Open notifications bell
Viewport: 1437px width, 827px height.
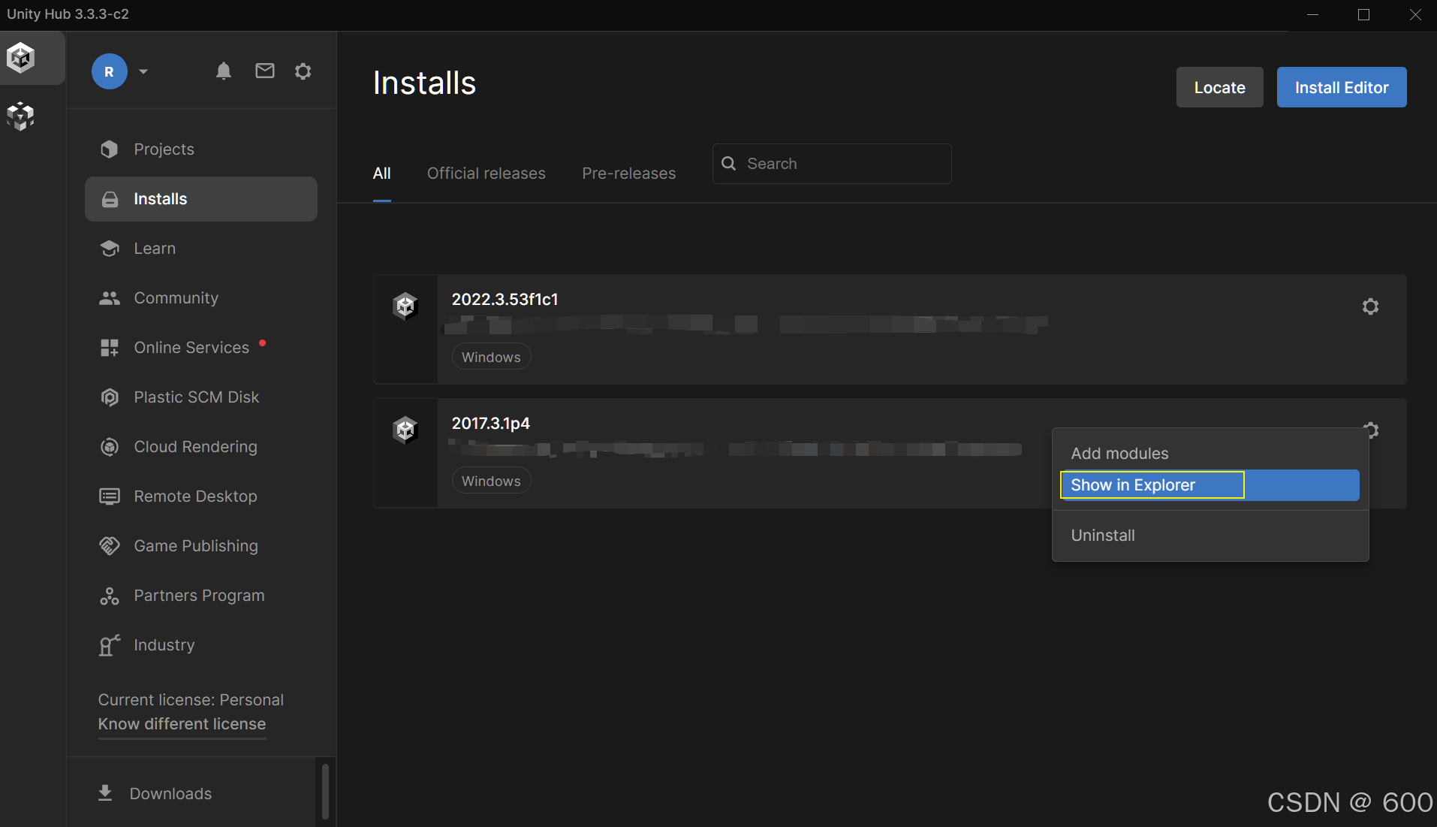224,71
